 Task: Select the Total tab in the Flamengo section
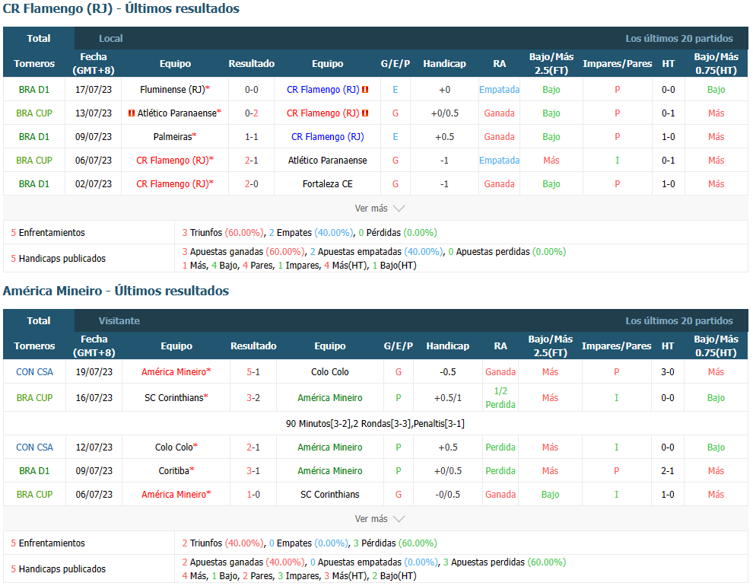click(39, 38)
